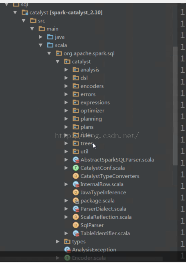
Task: Collapse the inner catalyst package node
Action: [58, 61]
